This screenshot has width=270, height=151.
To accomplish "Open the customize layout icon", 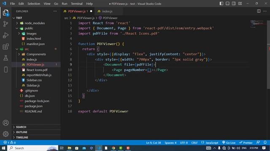I will coord(240,4).
